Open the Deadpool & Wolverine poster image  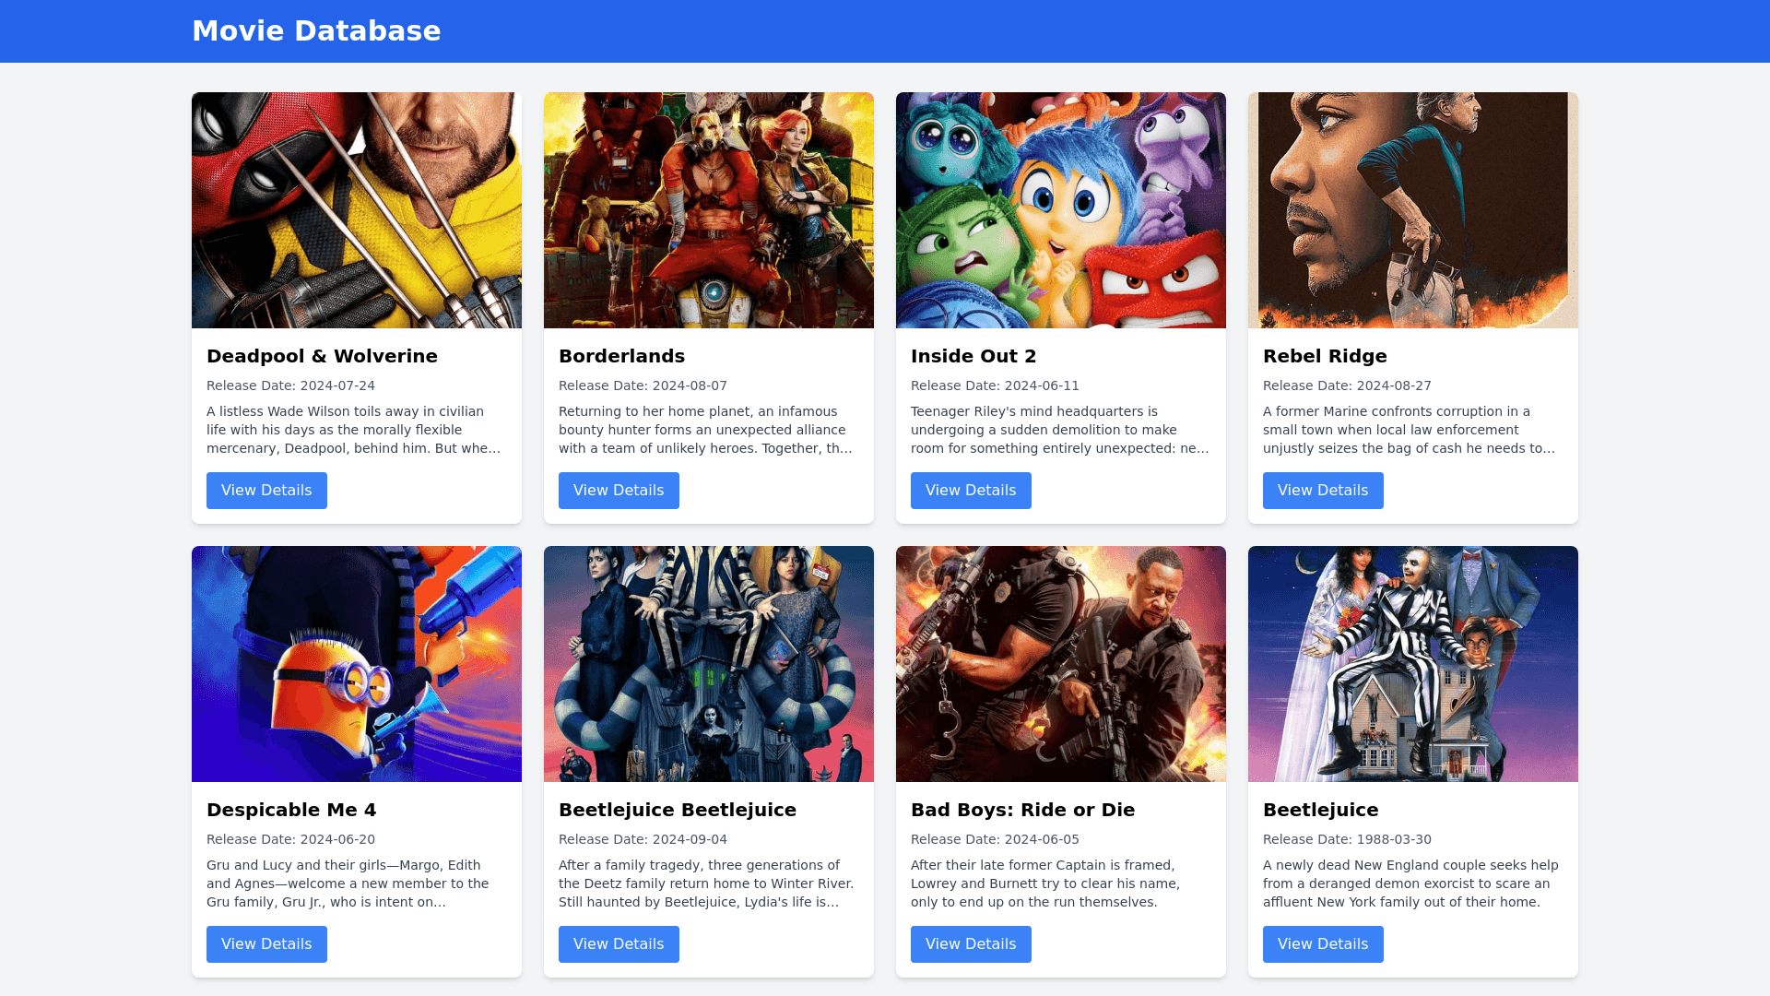tap(357, 210)
